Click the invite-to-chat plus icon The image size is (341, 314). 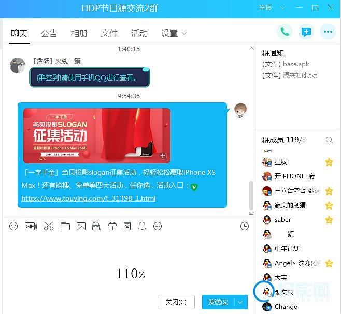pyautogui.click(x=306, y=32)
